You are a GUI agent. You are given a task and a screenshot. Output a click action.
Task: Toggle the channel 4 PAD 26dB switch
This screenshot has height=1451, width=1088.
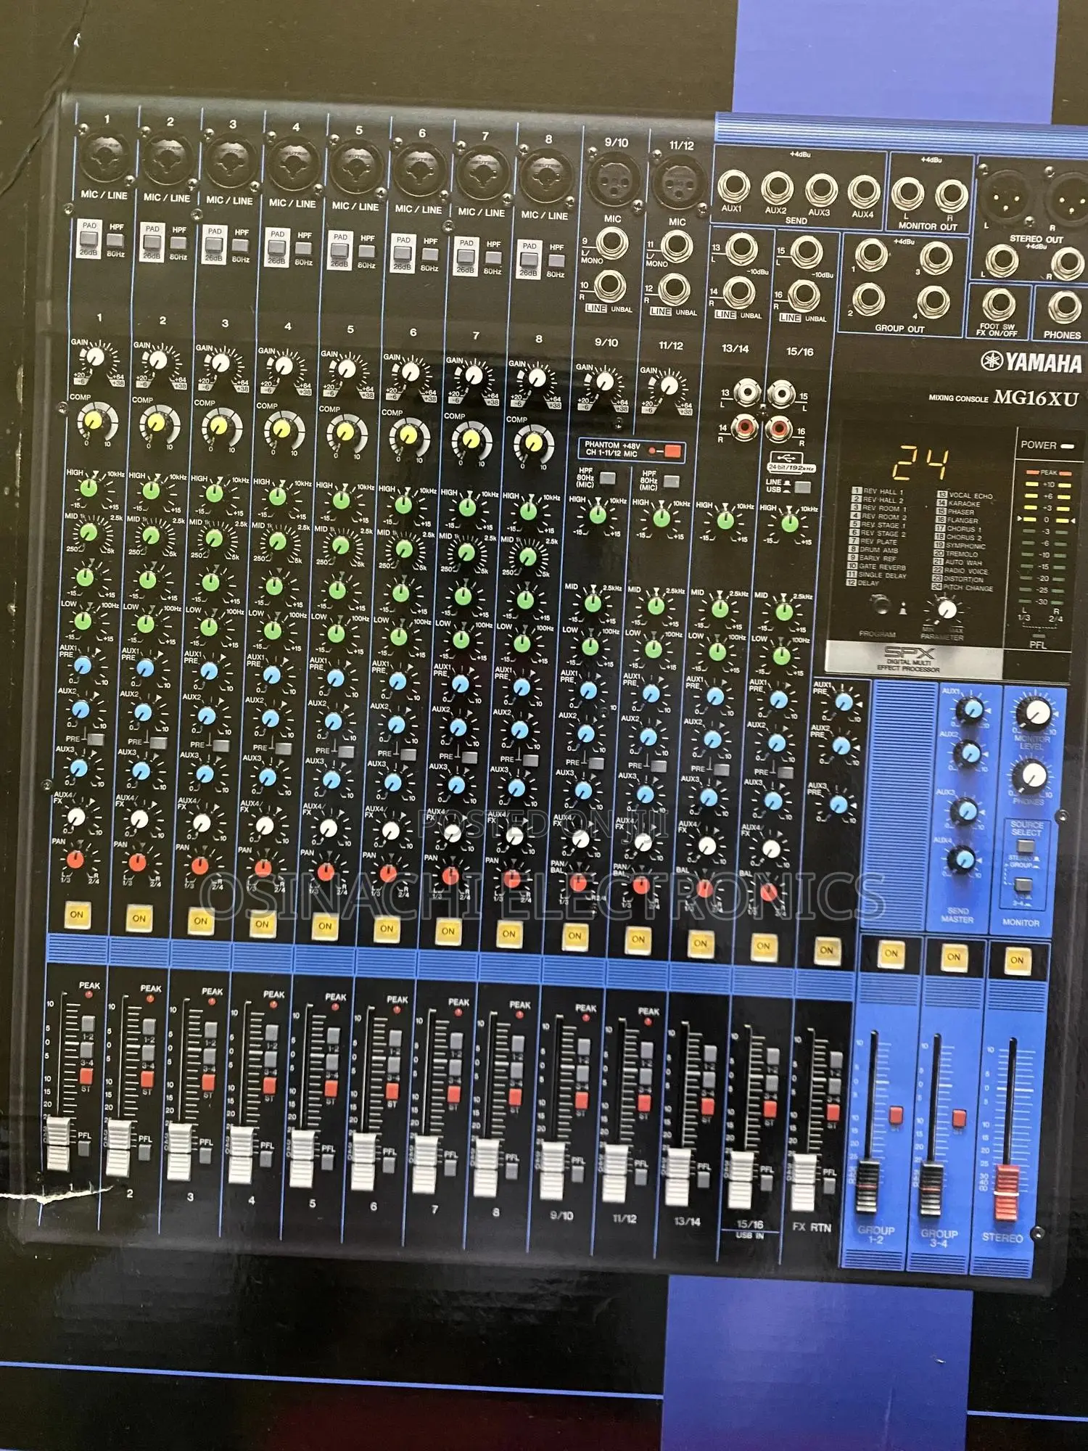pos(277,248)
